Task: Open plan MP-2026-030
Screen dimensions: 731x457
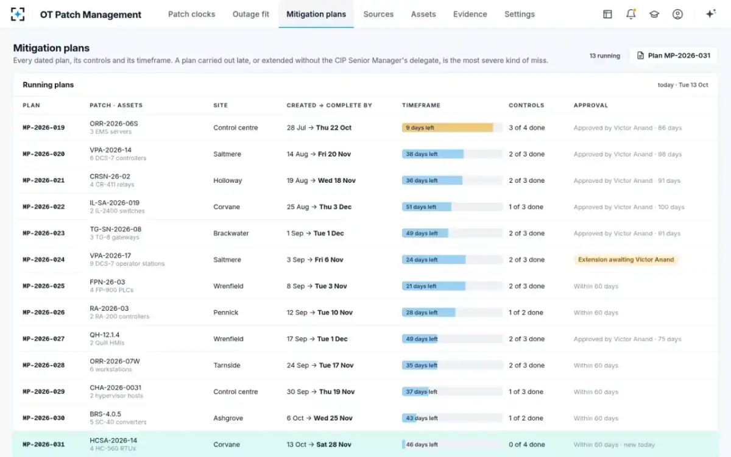Action: point(43,418)
